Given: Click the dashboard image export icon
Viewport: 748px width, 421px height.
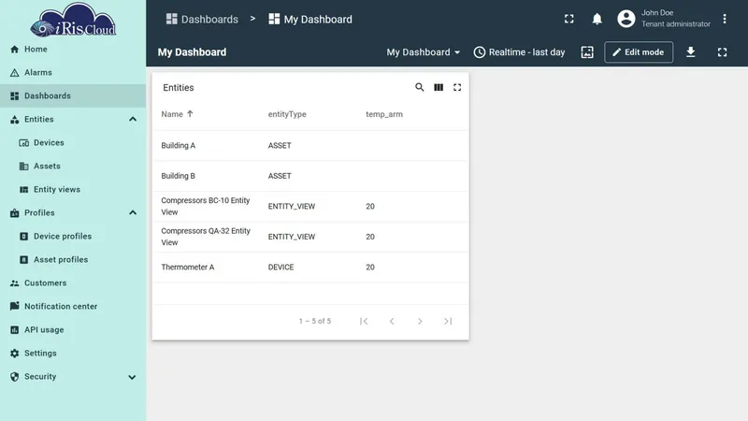Looking at the screenshot, I should pos(587,52).
